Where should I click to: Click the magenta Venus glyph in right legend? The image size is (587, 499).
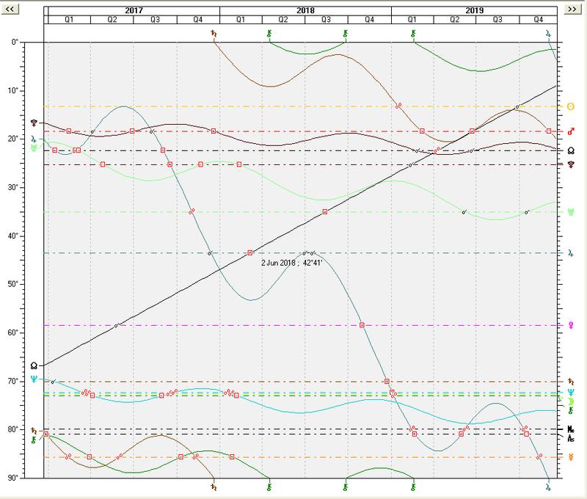[571, 325]
